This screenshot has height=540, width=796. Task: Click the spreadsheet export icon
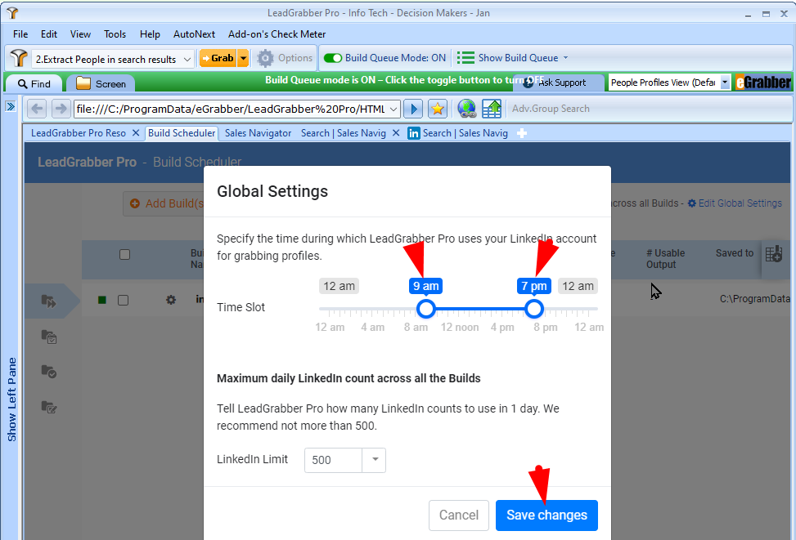[x=492, y=109]
